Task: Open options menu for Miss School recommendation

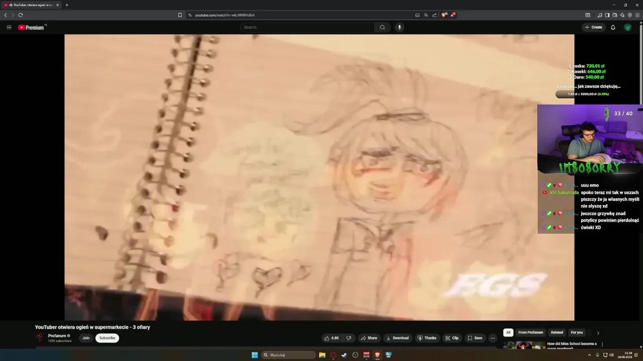Action: click(x=602, y=344)
